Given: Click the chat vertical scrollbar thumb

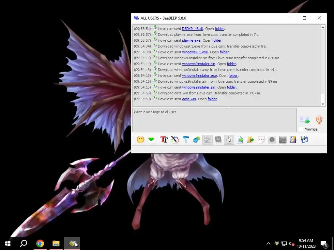Looking at the screenshot, I should tap(323, 97).
